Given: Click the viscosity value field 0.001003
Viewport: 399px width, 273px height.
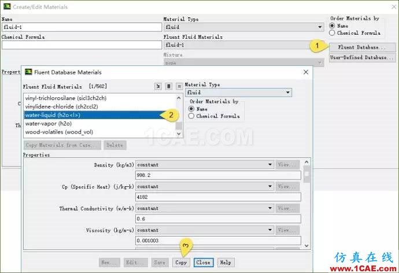Looking at the screenshot, I should 218,241.
